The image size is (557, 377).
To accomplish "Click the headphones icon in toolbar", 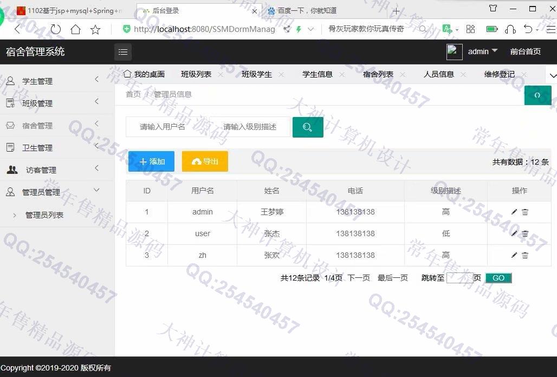I will [x=510, y=29].
